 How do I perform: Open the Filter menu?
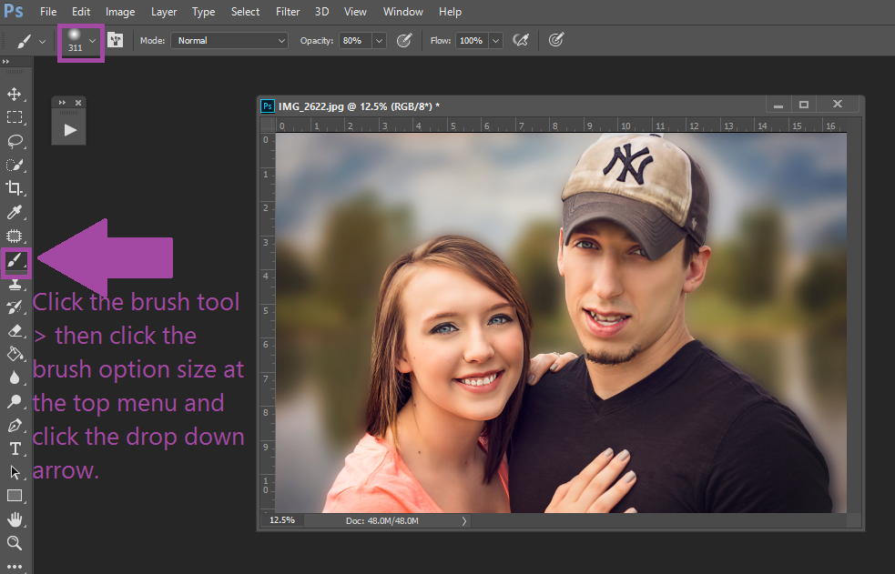point(288,12)
